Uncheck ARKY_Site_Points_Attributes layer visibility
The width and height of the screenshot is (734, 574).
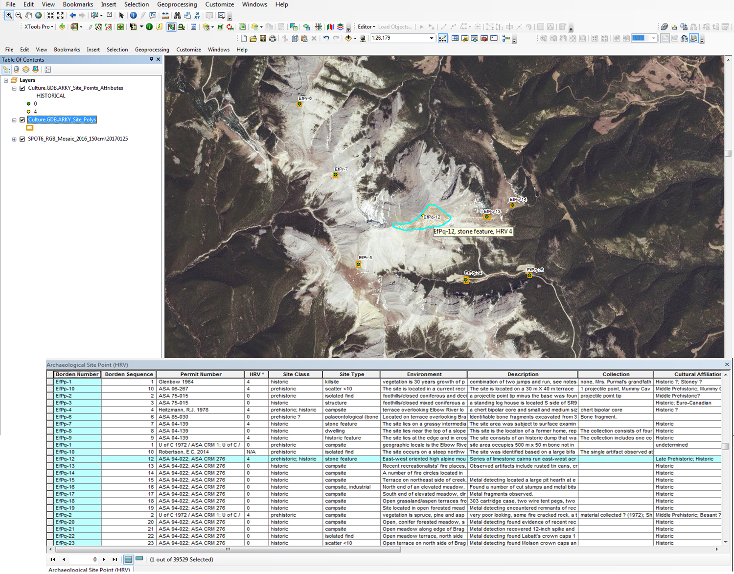(x=22, y=88)
